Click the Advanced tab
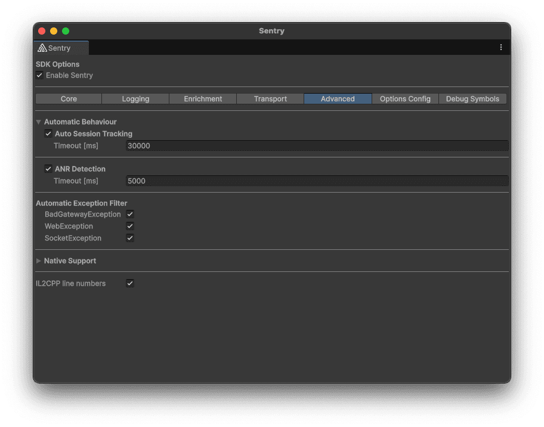 click(338, 98)
